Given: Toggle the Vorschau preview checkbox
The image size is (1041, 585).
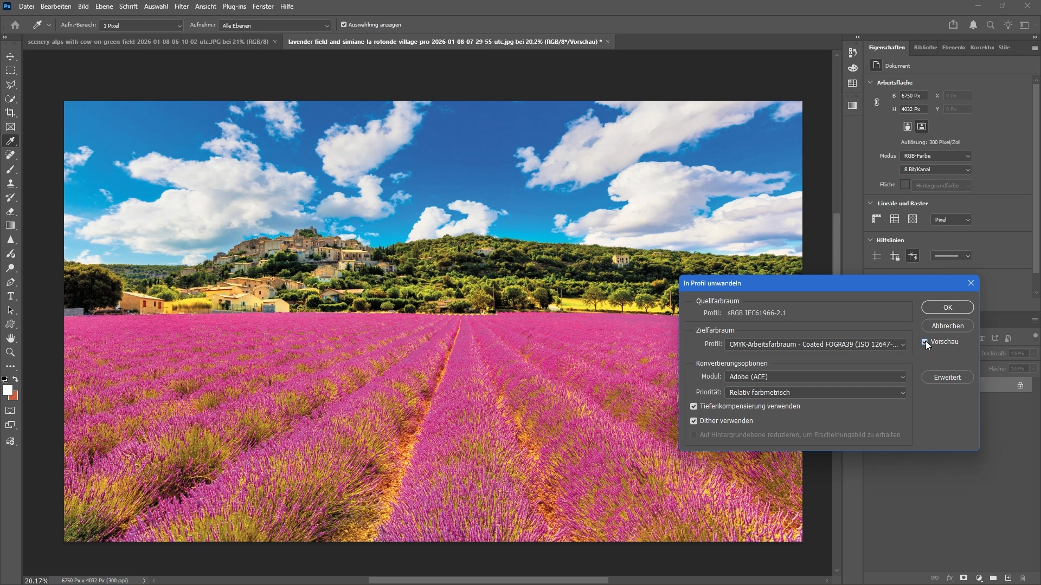Looking at the screenshot, I should click(925, 342).
